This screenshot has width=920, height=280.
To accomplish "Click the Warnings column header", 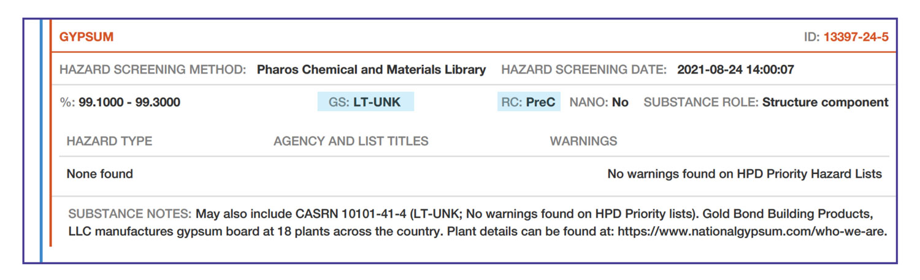I will (x=583, y=141).
